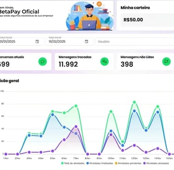Select the blue finalizadas point at 3/fev
174x170 pixels.
[29, 135]
